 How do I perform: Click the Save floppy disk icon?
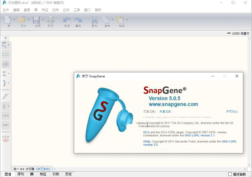tap(36, 20)
